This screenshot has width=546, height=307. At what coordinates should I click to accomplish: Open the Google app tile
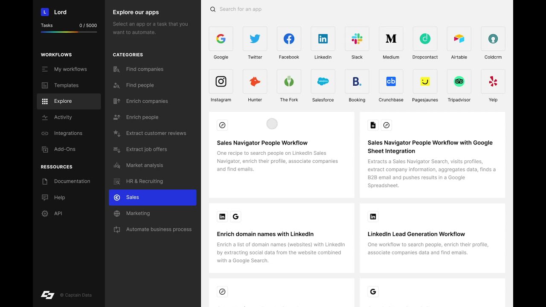pyautogui.click(x=221, y=39)
